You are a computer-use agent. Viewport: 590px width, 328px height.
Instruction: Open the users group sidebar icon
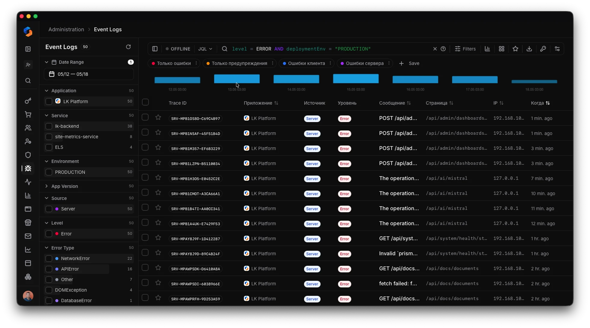(x=28, y=128)
